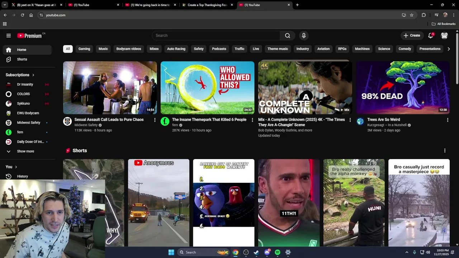Open options for Trees Are So Weird
The width and height of the screenshot is (459, 258).
coord(448,120)
